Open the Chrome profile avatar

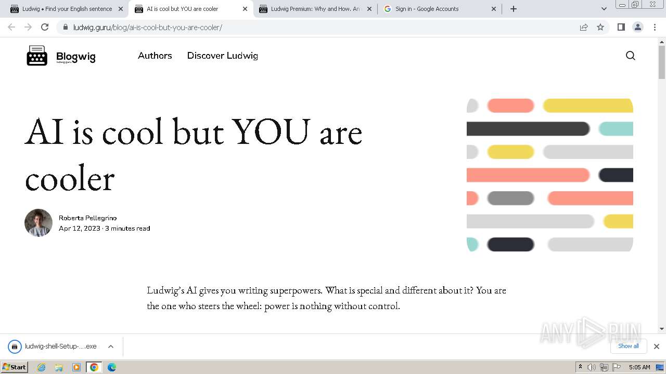(637, 27)
